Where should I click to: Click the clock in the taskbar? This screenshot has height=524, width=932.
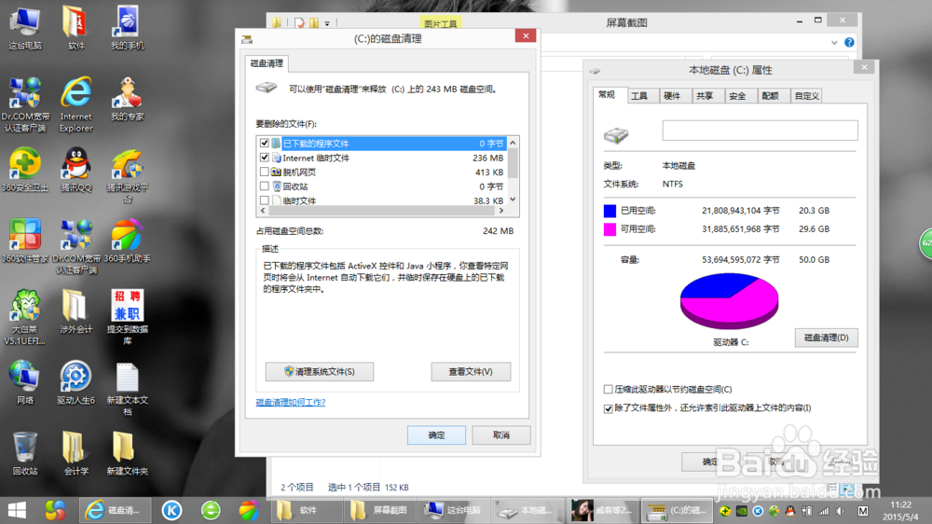[x=901, y=511]
